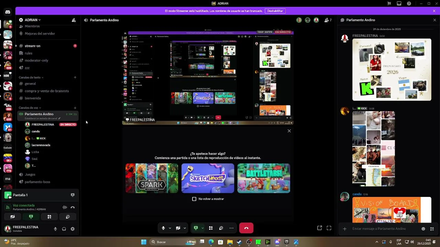Turn on camera in the left voice panel

click(12, 217)
